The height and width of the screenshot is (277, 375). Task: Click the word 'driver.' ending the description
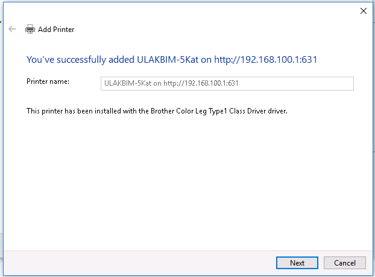(x=277, y=111)
